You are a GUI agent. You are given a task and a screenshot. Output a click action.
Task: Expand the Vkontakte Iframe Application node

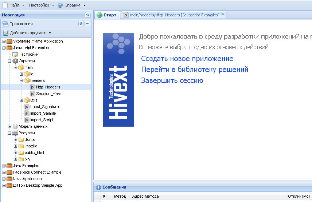click(x=4, y=41)
